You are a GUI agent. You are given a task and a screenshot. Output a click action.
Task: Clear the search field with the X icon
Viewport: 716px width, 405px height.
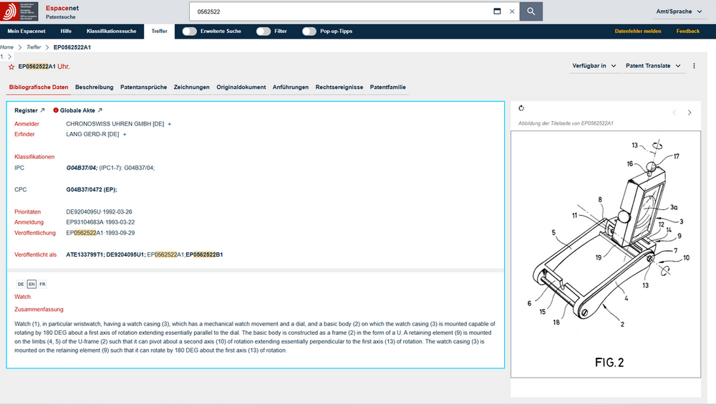pos(512,11)
